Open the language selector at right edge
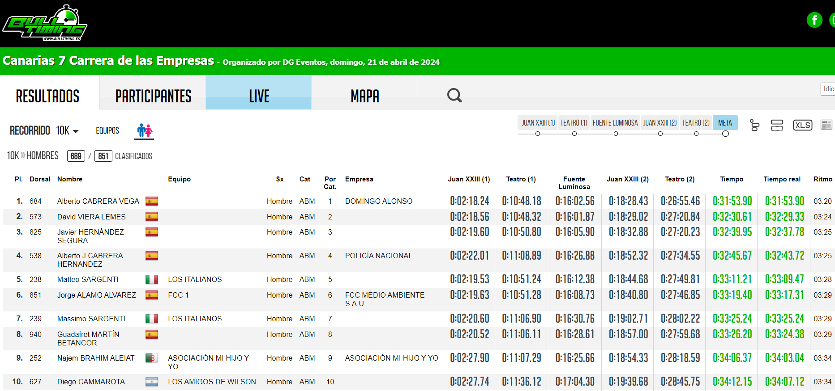This screenshot has width=835, height=391. pyautogui.click(x=828, y=89)
